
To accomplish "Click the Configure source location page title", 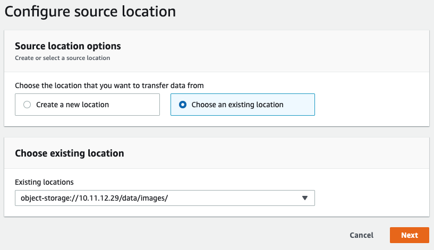I will pos(90,12).
